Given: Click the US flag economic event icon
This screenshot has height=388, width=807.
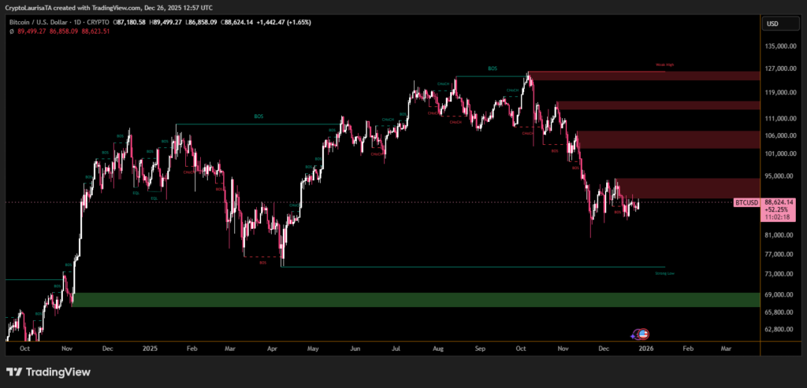Looking at the screenshot, I should [x=643, y=334].
